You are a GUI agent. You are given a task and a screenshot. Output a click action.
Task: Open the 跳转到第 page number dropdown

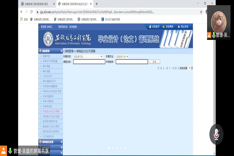point(189,68)
